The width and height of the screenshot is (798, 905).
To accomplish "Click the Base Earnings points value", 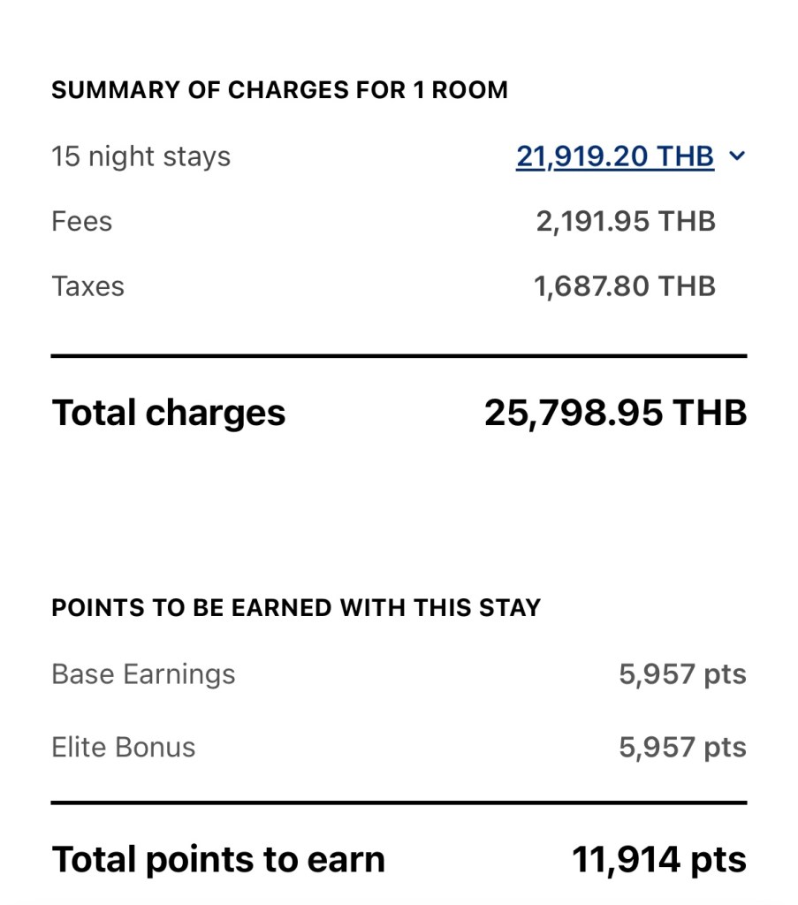I will click(682, 674).
